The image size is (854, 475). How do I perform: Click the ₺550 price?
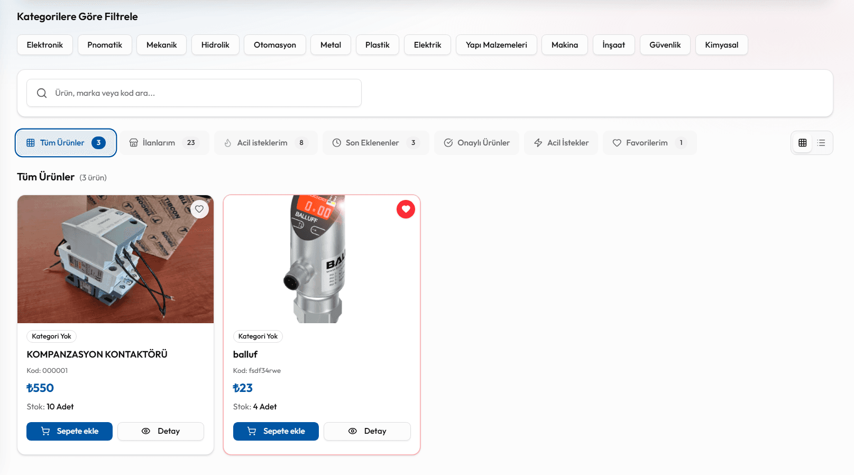click(40, 388)
